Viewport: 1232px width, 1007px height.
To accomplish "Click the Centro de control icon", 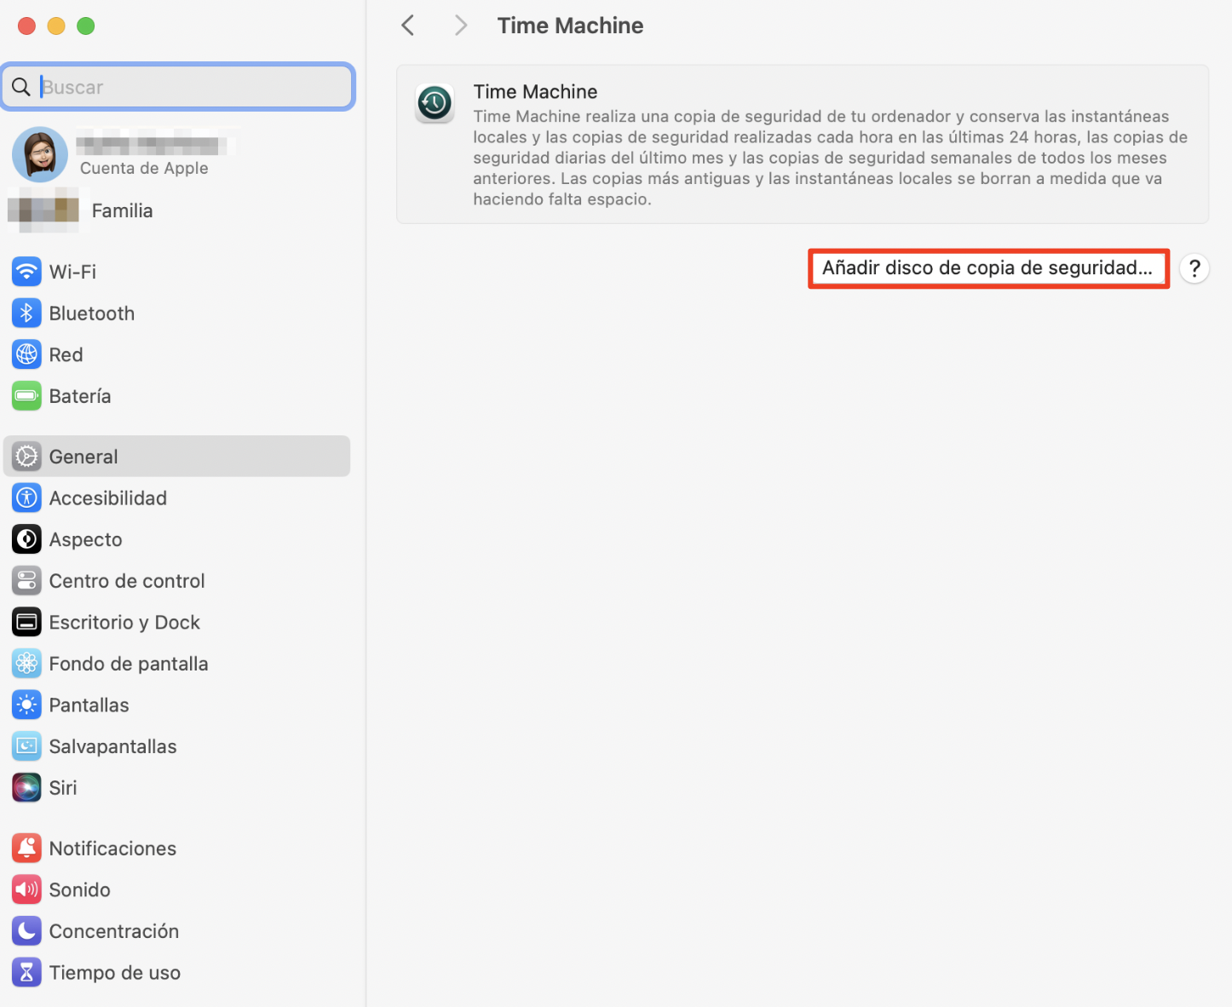I will tap(26, 581).
